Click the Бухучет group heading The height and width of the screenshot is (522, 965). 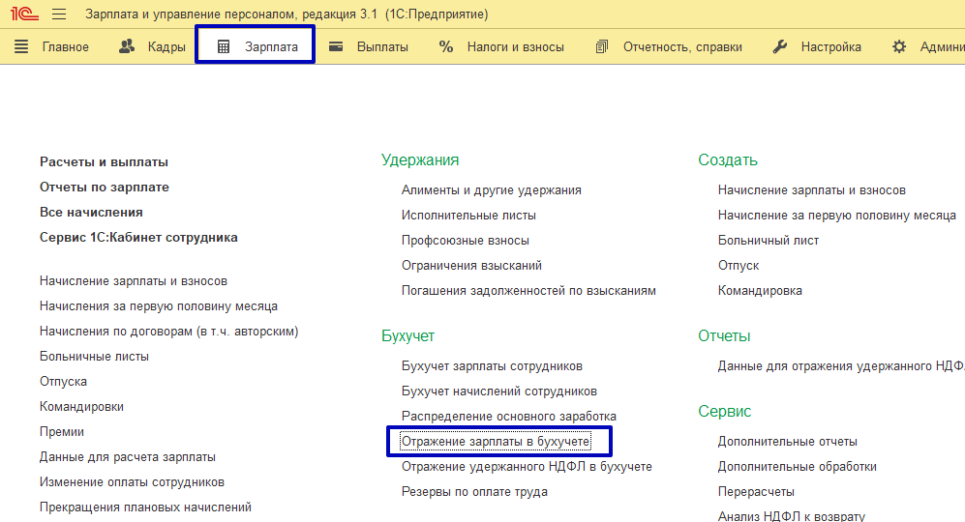pyautogui.click(x=408, y=336)
